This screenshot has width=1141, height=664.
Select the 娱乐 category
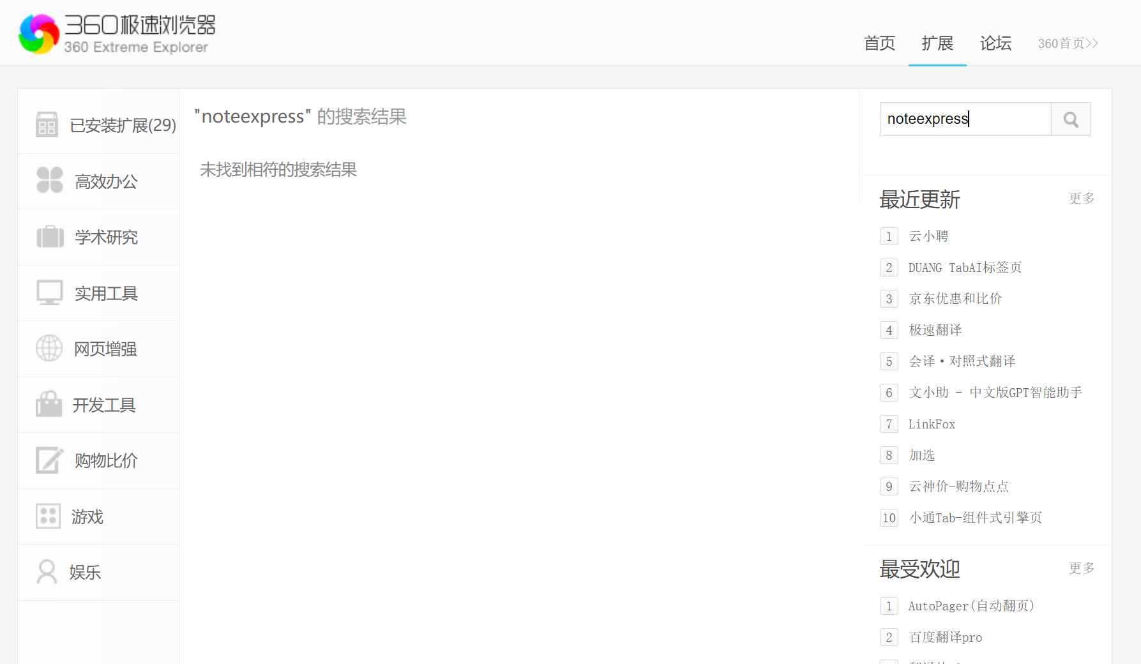click(x=98, y=572)
